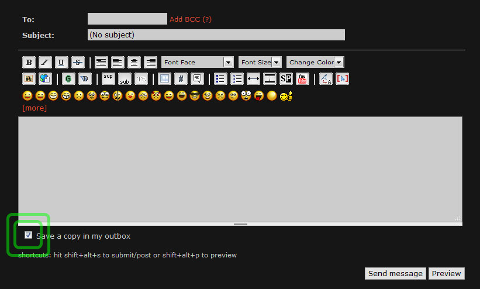The height and width of the screenshot is (289, 480).
Task: Click Send message button
Action: pos(395,273)
